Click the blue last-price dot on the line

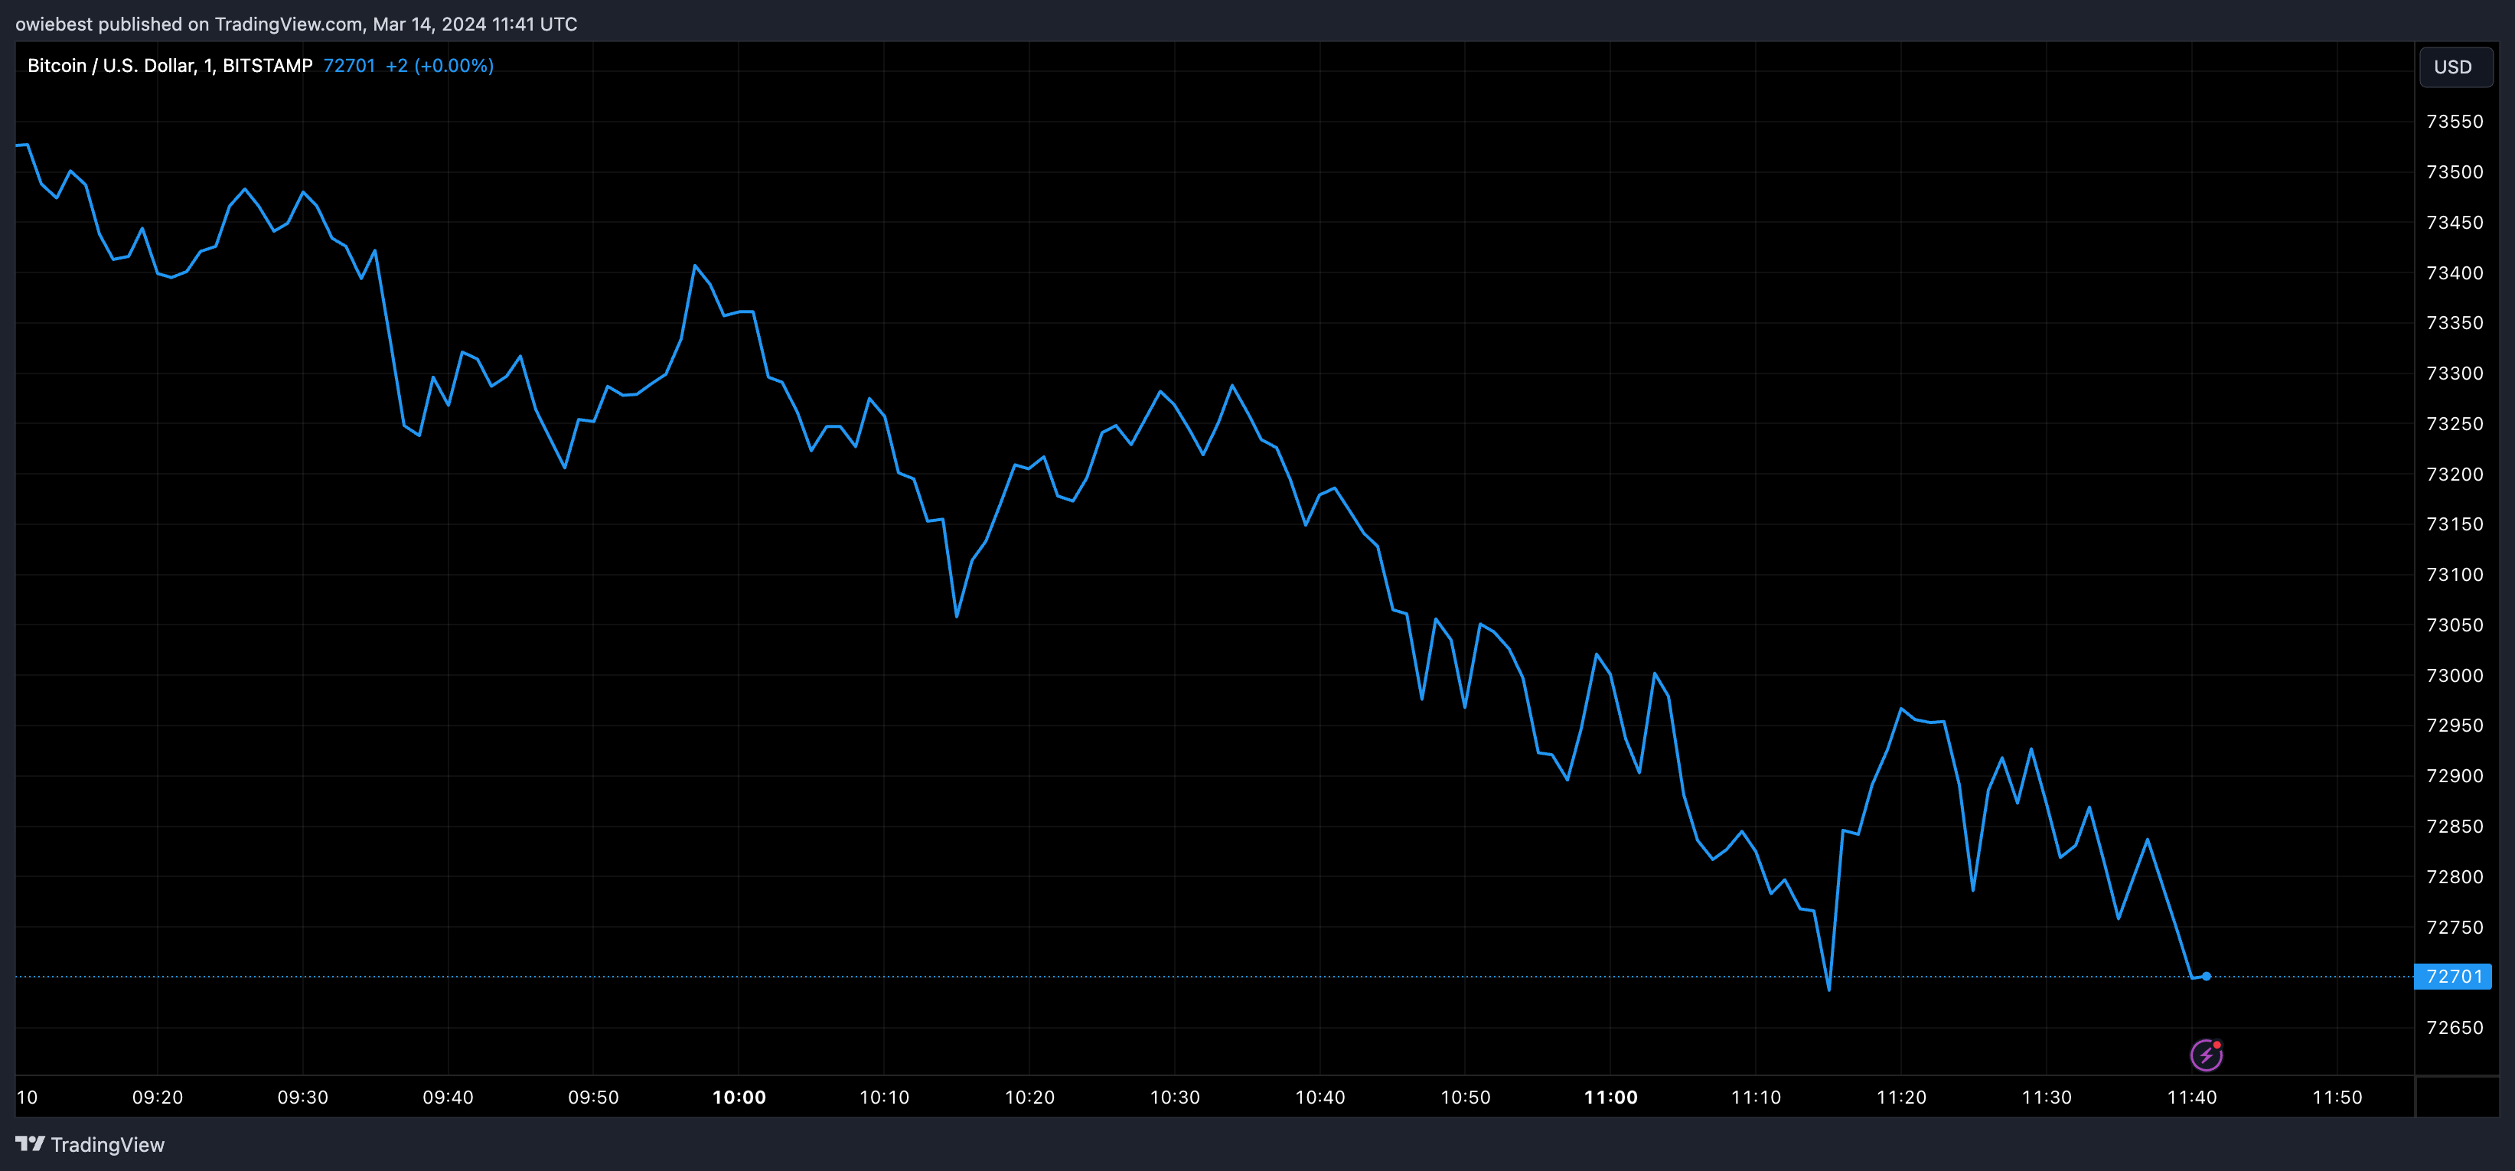tap(2207, 977)
